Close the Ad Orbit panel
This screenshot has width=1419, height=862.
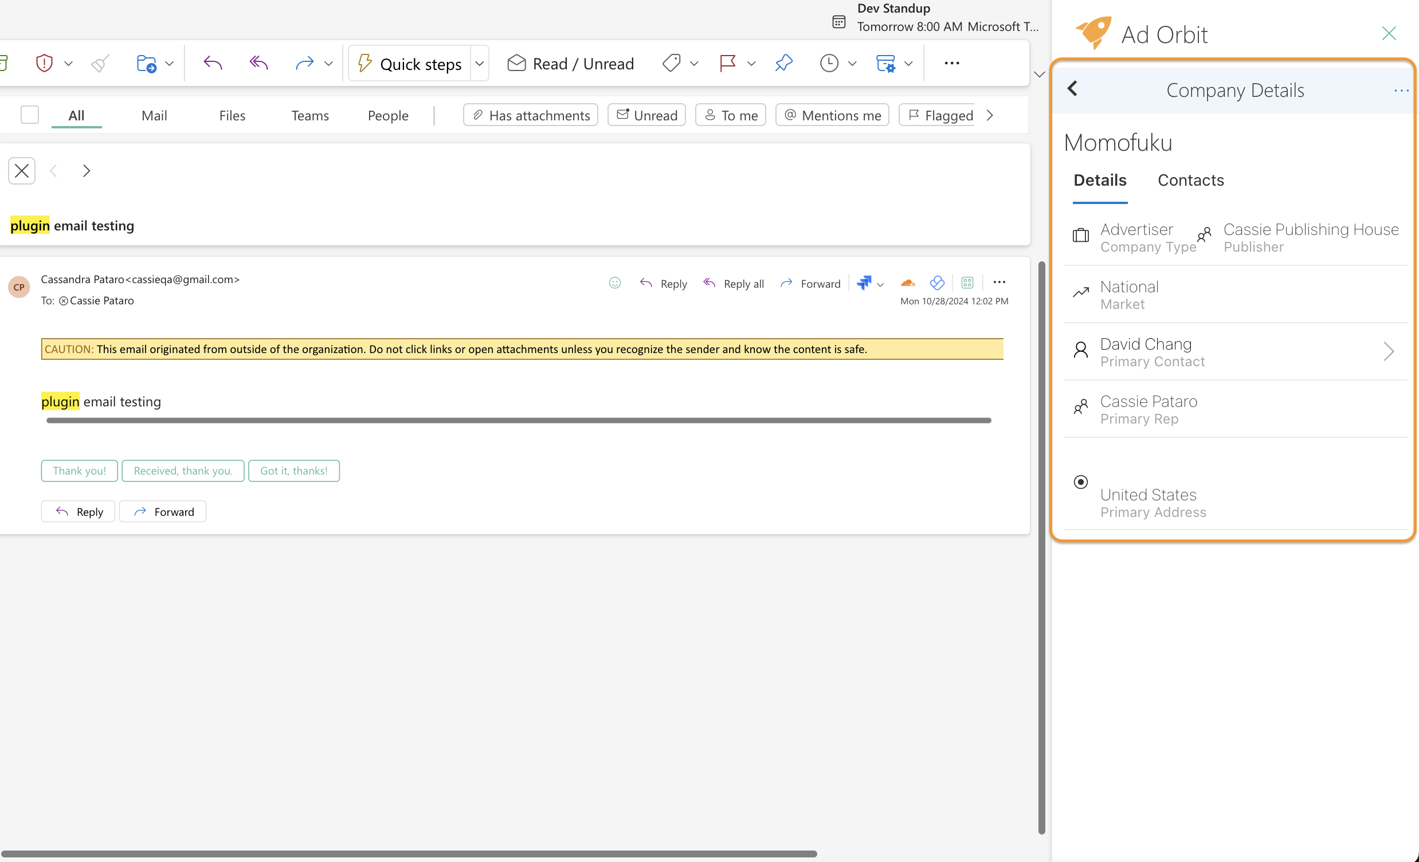tap(1389, 33)
